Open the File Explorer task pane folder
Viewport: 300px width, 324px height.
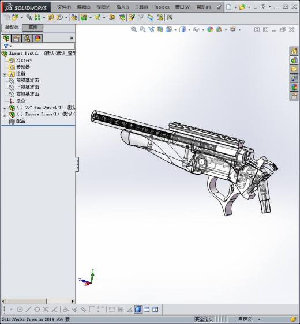[x=294, y=69]
